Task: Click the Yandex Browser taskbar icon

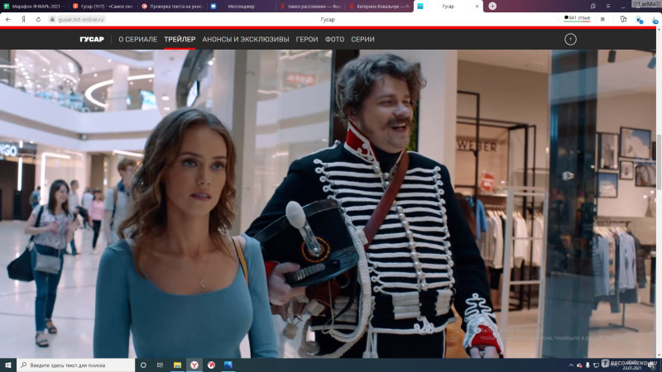Action: coord(194,365)
